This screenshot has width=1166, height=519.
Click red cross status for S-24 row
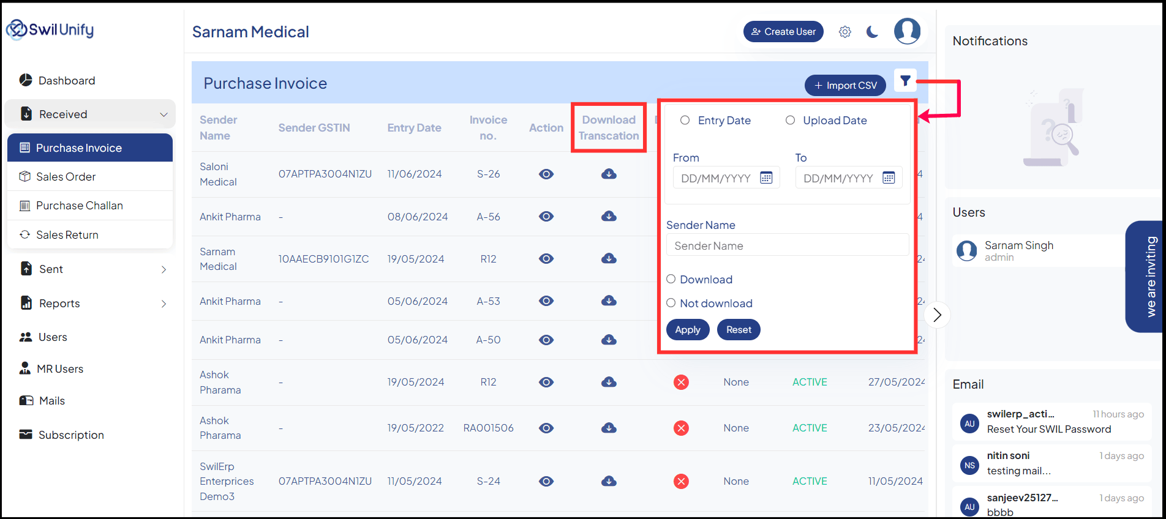pyautogui.click(x=681, y=481)
